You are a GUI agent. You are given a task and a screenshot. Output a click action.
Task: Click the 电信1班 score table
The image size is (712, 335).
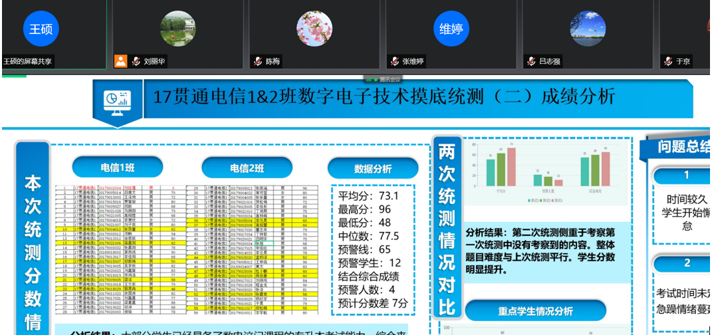tap(121, 250)
